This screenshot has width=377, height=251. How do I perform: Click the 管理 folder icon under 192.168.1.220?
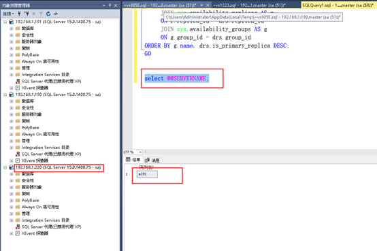[18, 214]
